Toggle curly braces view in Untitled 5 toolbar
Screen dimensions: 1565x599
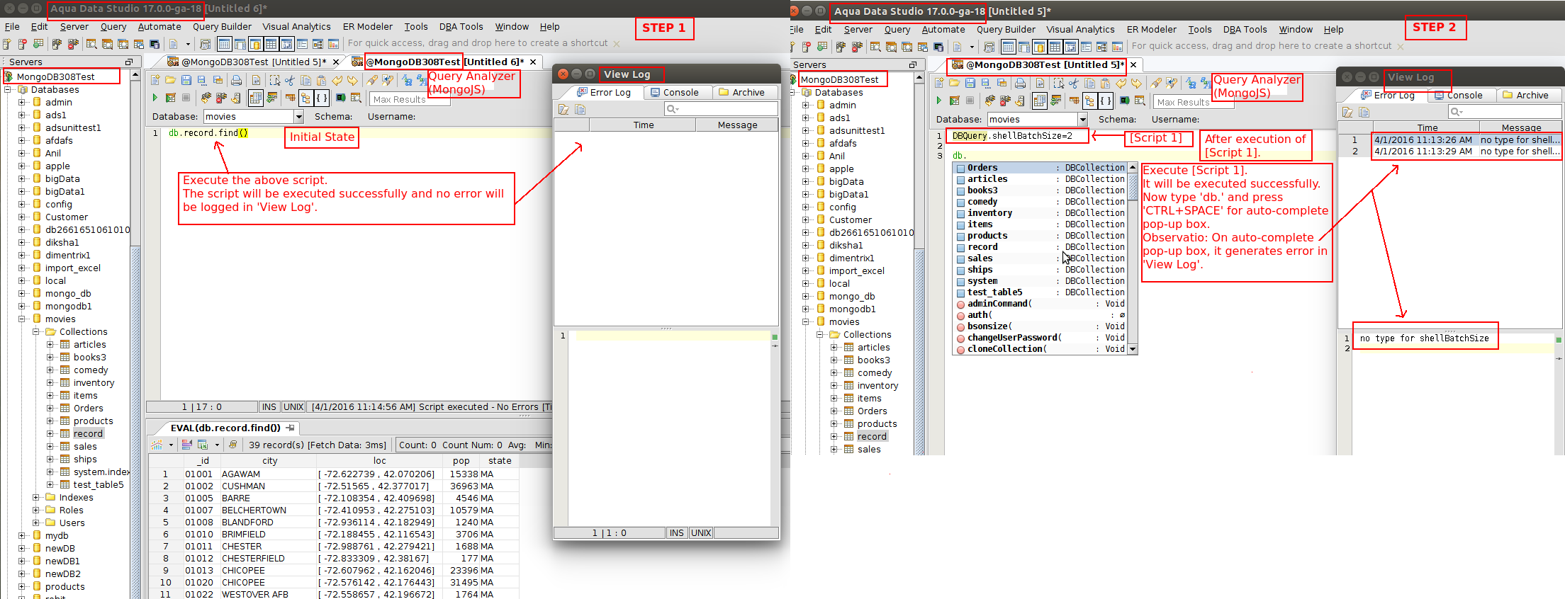pos(1105,101)
